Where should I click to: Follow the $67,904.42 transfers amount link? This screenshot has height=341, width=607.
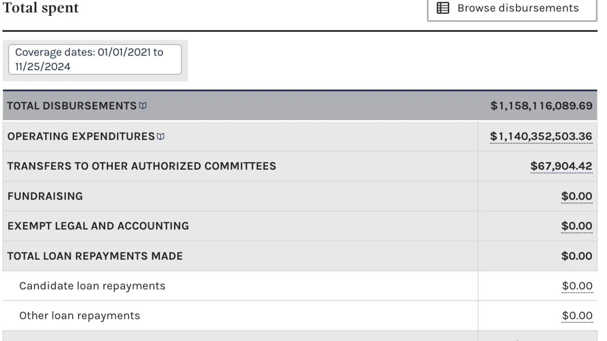(561, 166)
